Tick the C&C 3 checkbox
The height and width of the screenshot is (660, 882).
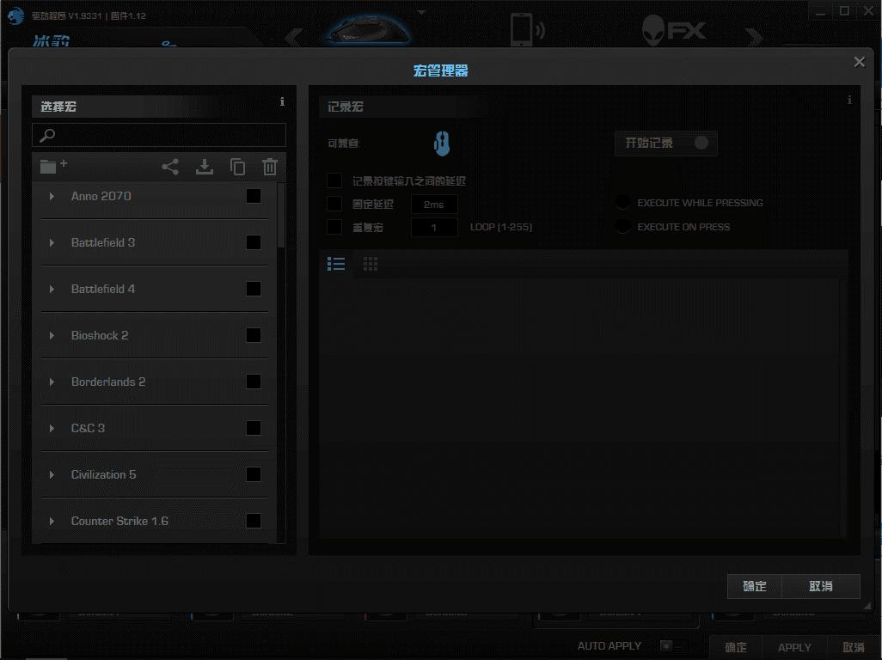254,428
